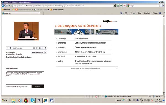The height and width of the screenshot is (105, 166).
Task: Open Skype from the taskbar
Action: (32, 100)
